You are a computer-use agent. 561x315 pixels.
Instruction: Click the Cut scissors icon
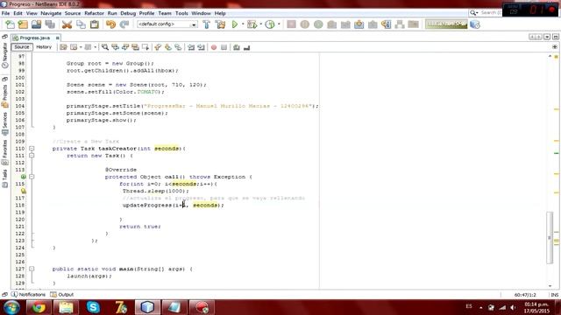pyautogui.click(x=67, y=24)
